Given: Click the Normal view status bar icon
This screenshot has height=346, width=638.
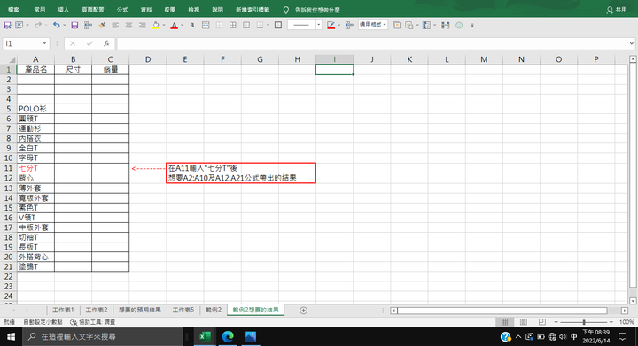Looking at the screenshot, I should [x=504, y=322].
